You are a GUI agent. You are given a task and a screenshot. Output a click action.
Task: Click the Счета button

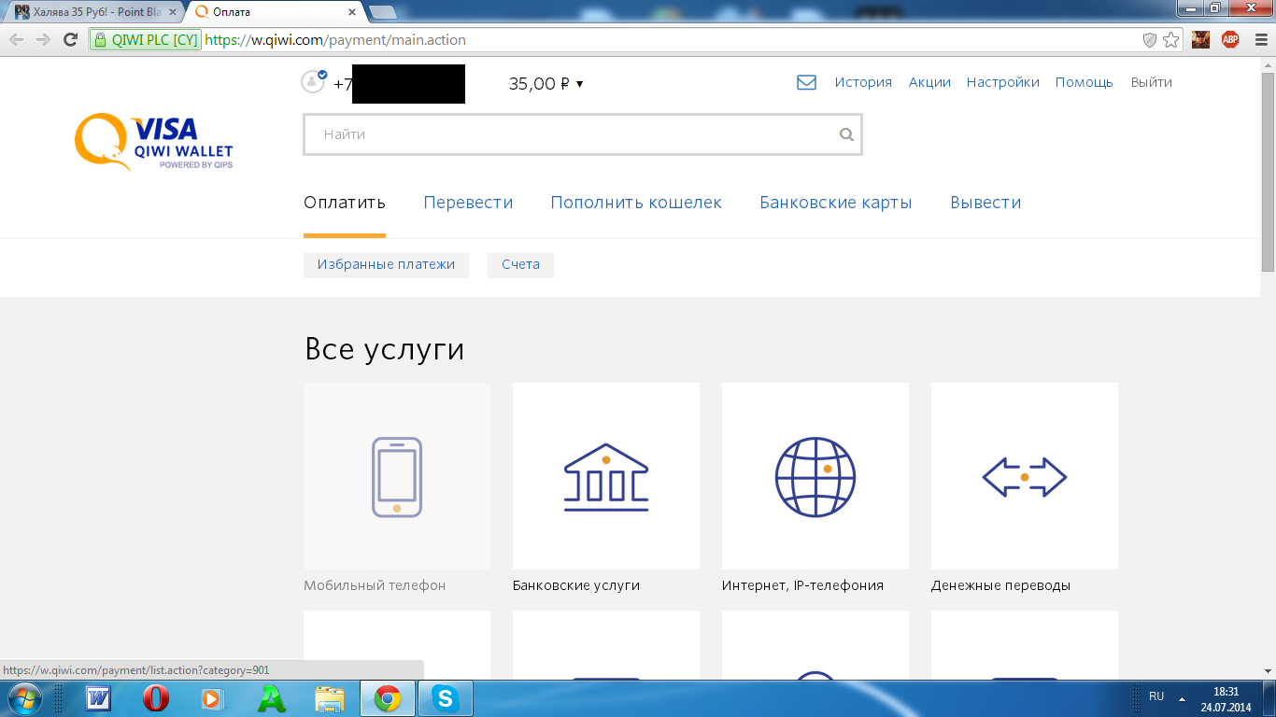tap(520, 265)
